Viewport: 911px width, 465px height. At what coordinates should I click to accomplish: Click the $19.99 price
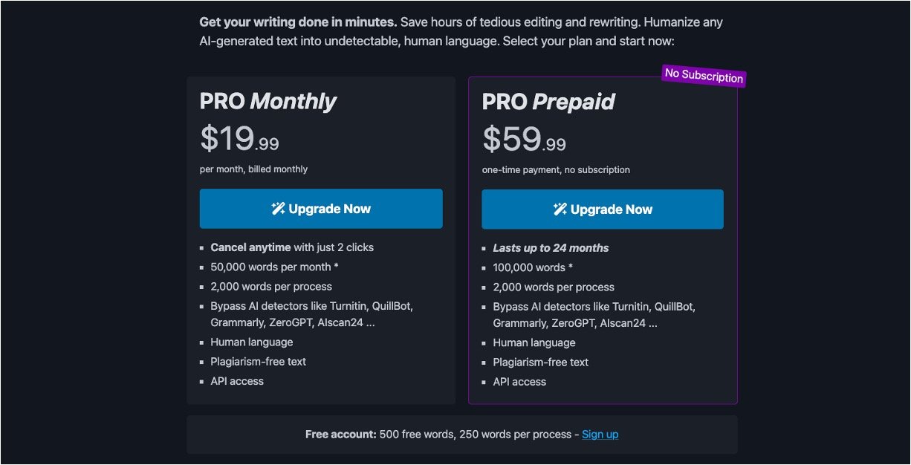tap(239, 138)
